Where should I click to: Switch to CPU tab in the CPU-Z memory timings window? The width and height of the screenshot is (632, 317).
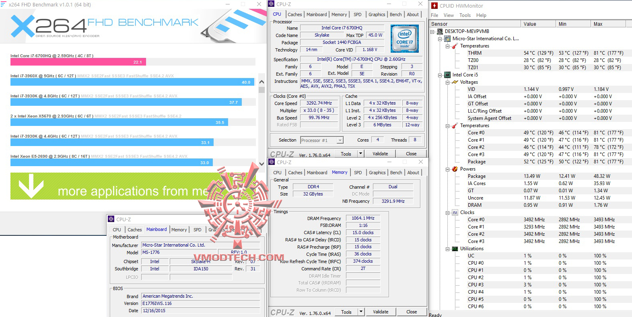coord(278,173)
